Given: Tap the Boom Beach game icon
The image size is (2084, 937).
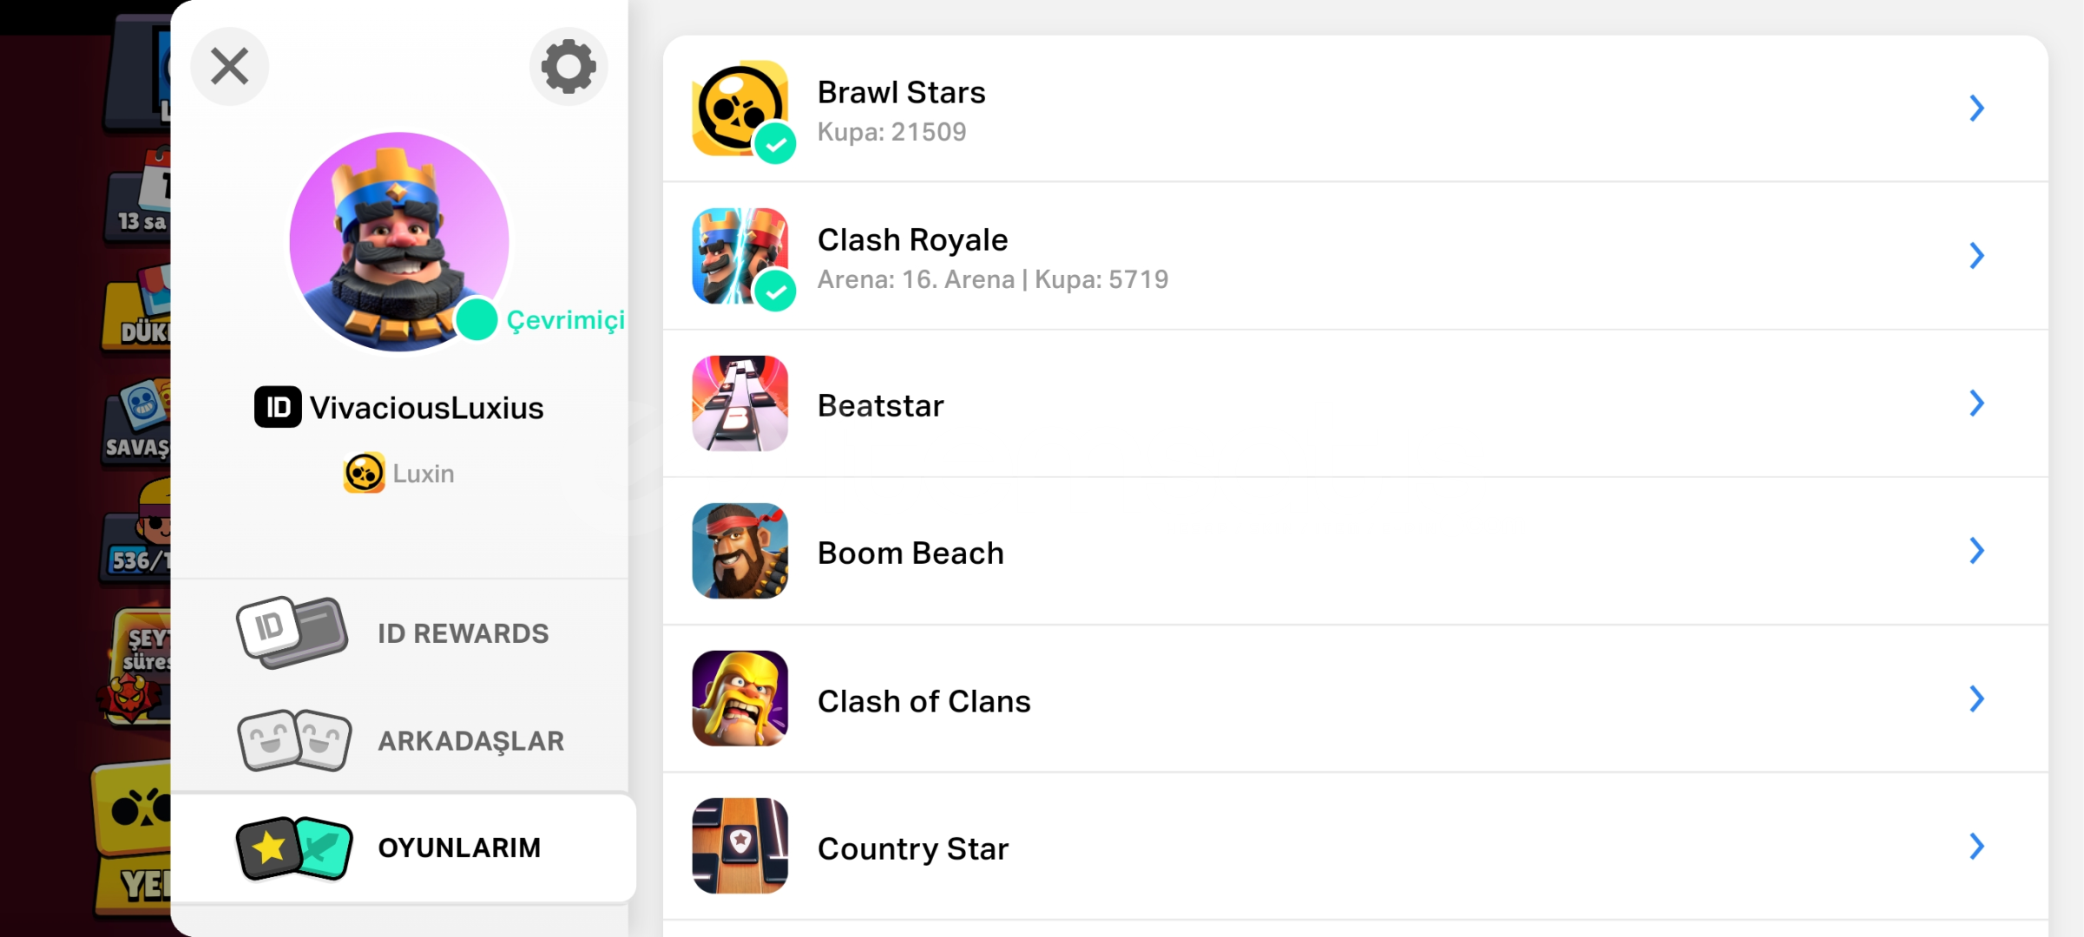Looking at the screenshot, I should pos(740,551).
